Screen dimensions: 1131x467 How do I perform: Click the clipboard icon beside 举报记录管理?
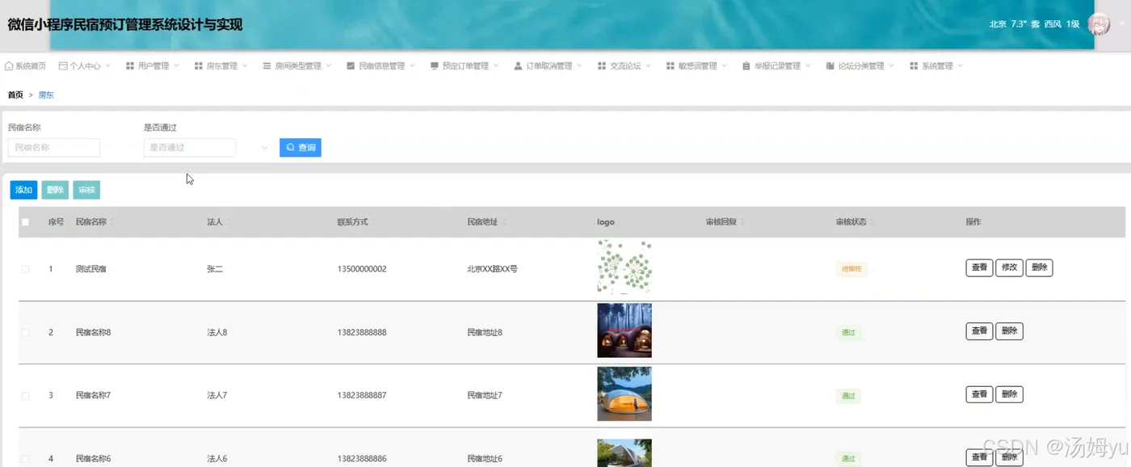tap(746, 66)
